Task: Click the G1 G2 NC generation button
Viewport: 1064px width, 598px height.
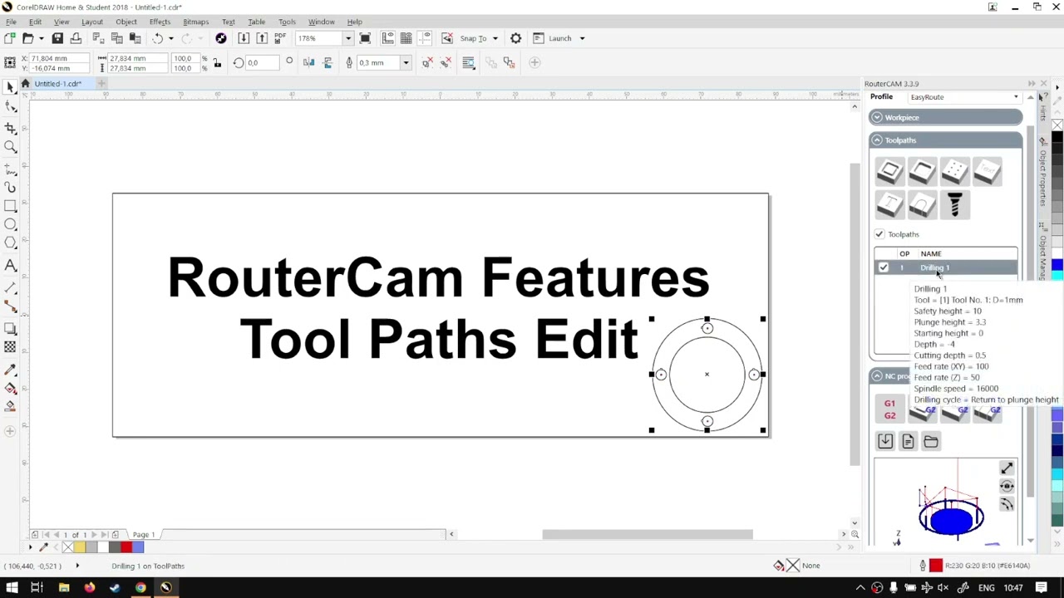Action: [x=889, y=409]
